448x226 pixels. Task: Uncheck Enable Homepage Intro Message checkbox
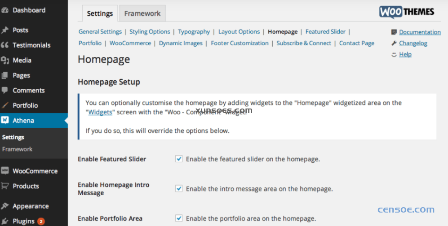(x=179, y=189)
